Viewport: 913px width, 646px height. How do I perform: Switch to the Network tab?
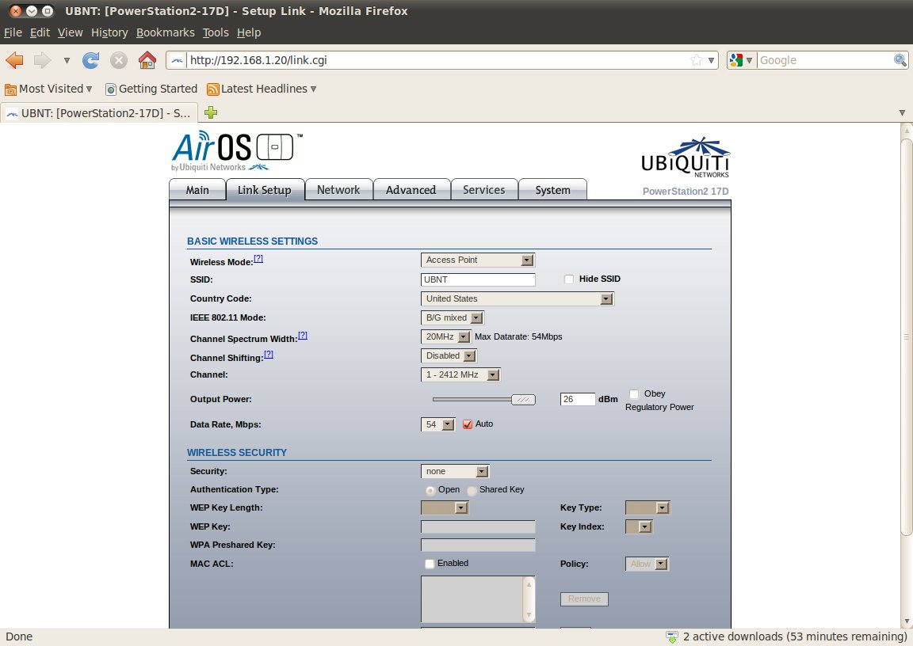click(x=338, y=190)
